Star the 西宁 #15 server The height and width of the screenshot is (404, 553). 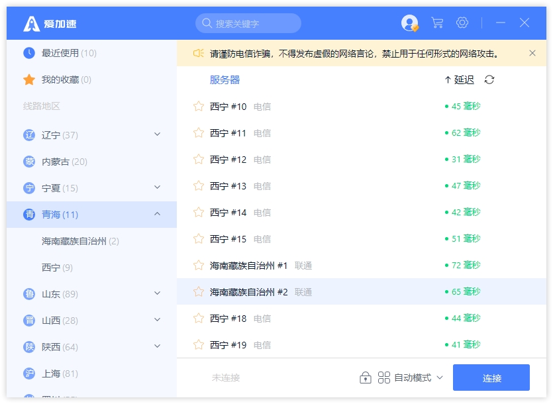[199, 239]
